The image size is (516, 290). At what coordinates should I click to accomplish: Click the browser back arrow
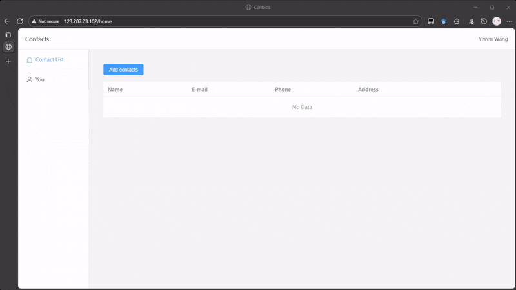coord(7,21)
